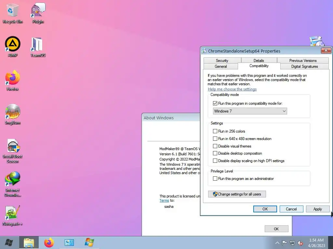Select the Internet Download Manager shortcut

(13, 184)
